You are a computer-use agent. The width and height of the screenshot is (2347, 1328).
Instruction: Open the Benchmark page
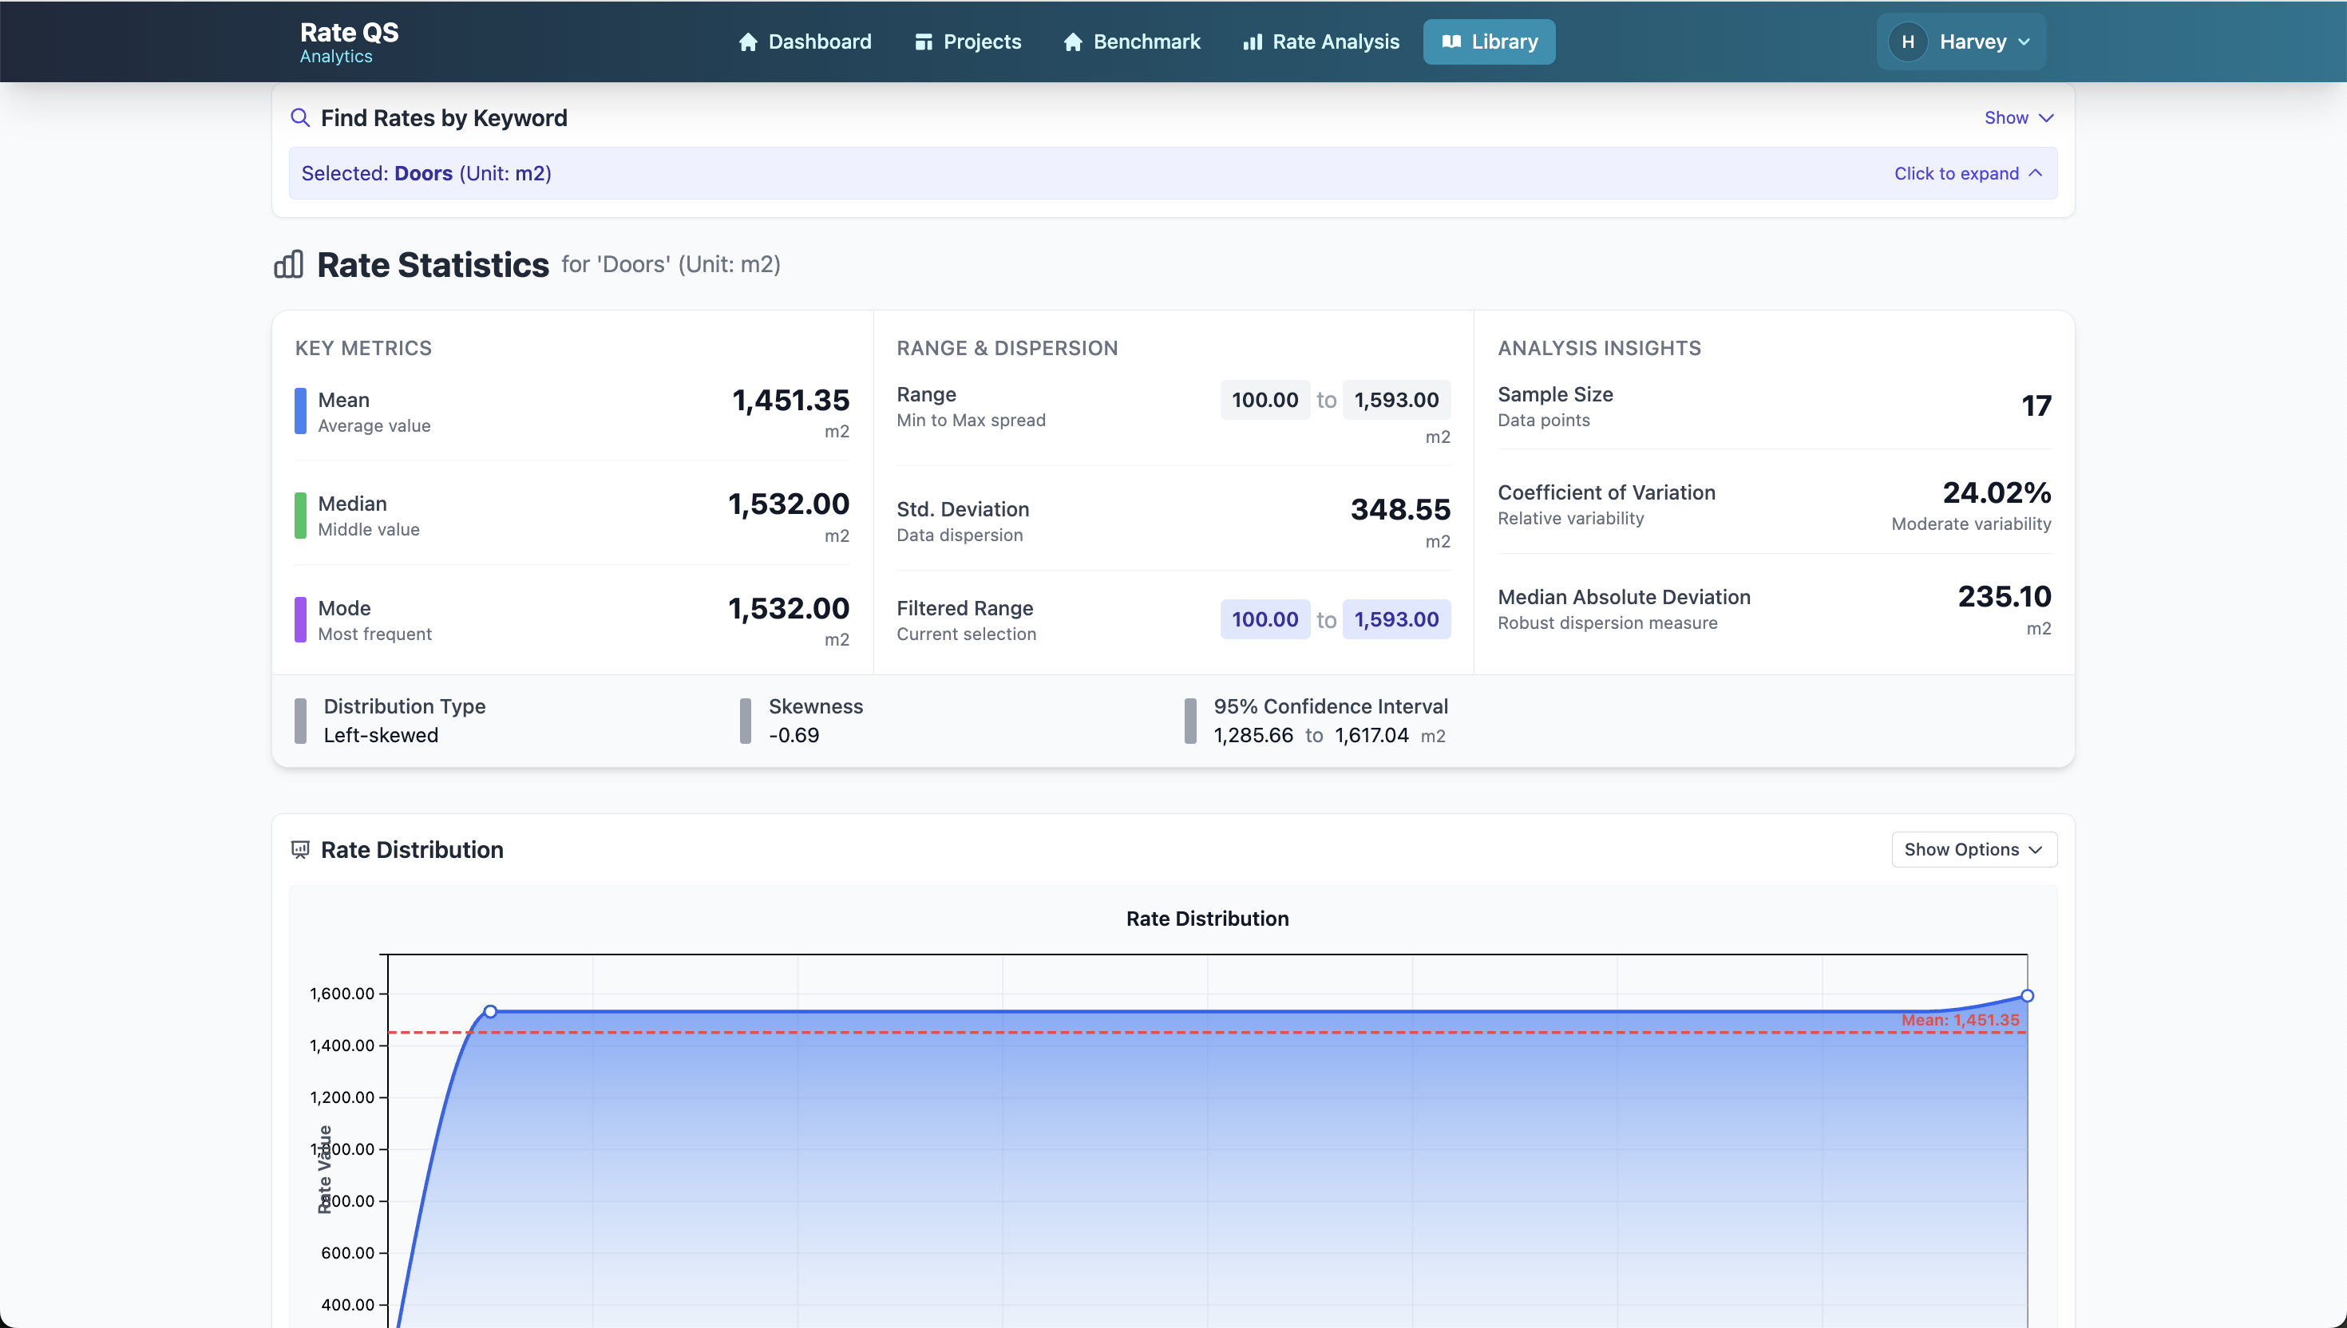pyautogui.click(x=1131, y=42)
